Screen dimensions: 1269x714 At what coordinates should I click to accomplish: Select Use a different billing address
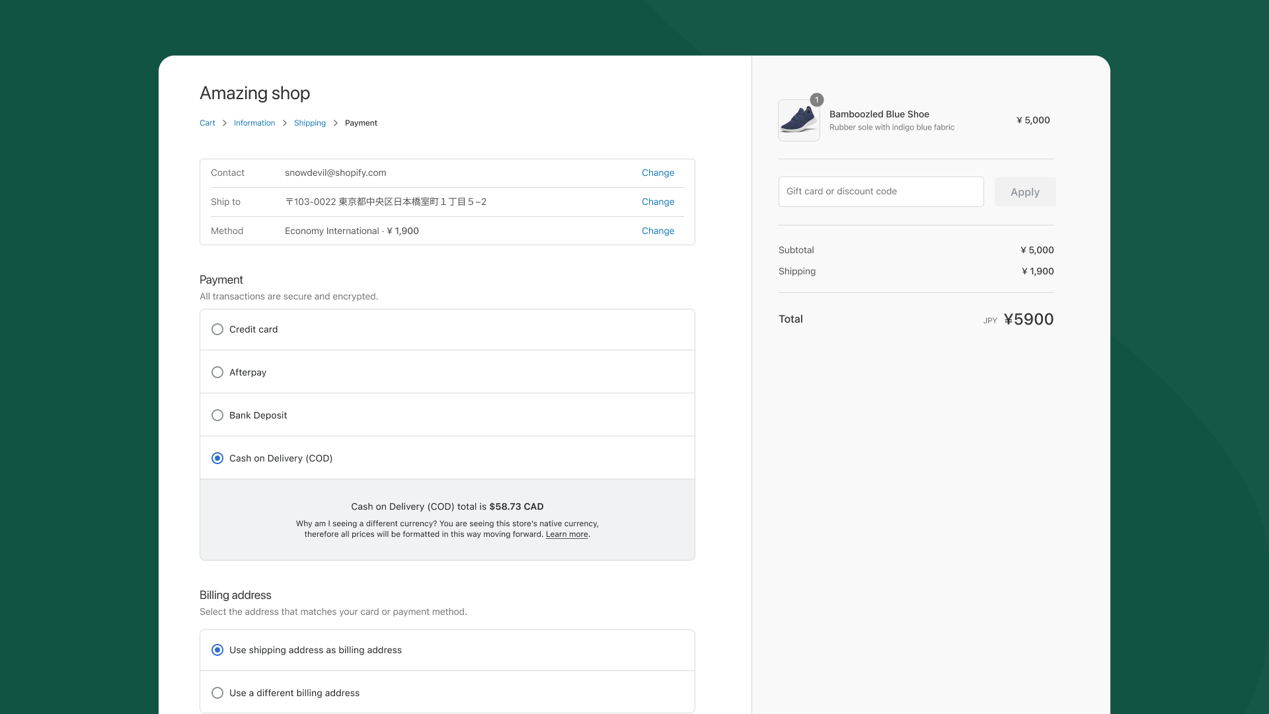[x=217, y=693]
